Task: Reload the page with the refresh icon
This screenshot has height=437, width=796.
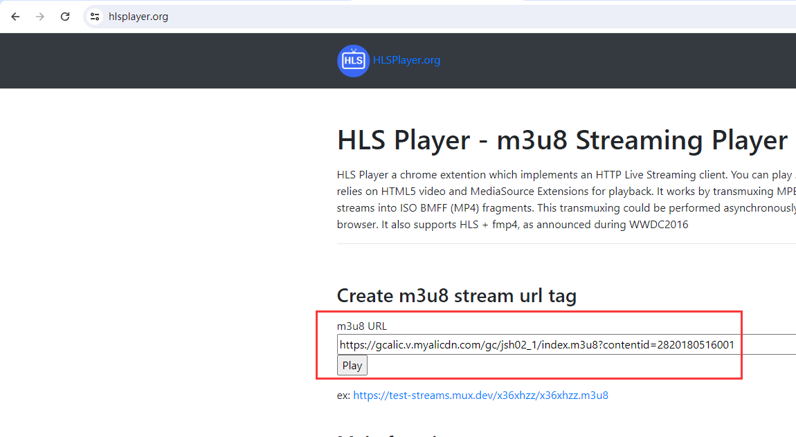Action: 65,17
